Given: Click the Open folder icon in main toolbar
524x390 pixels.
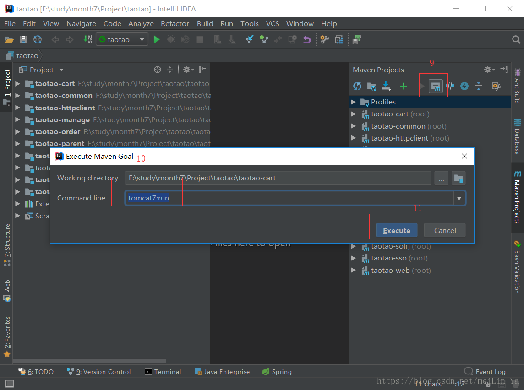Looking at the screenshot, I should click(9, 40).
